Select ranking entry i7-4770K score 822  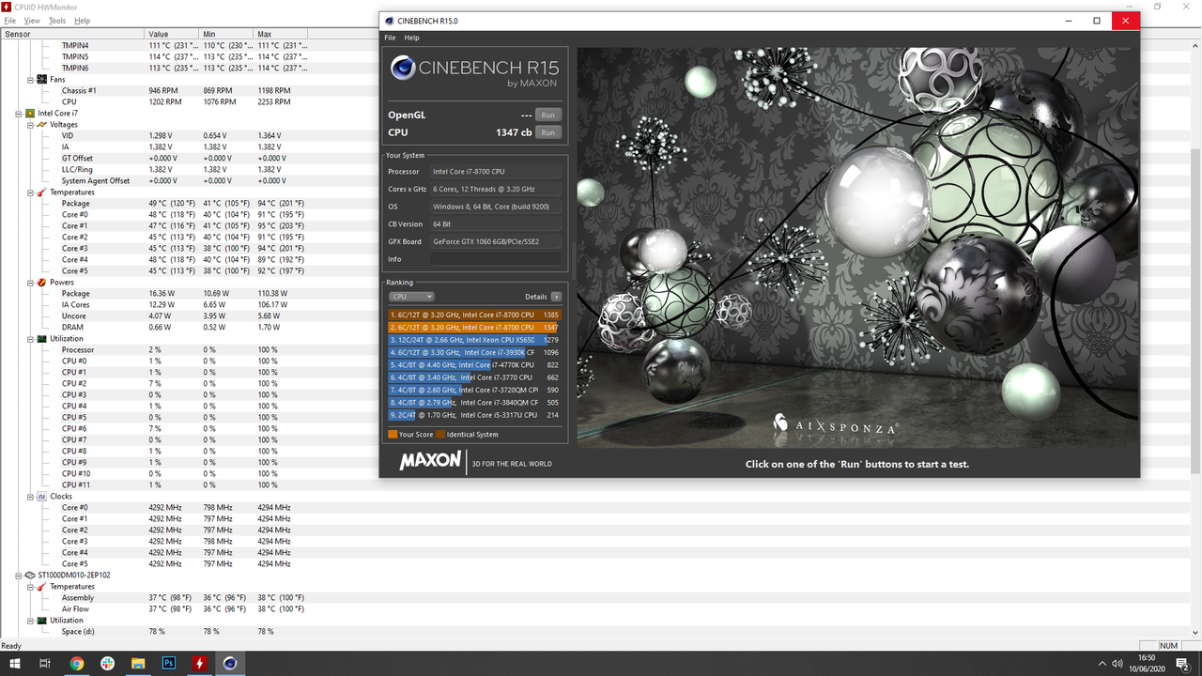coord(475,364)
